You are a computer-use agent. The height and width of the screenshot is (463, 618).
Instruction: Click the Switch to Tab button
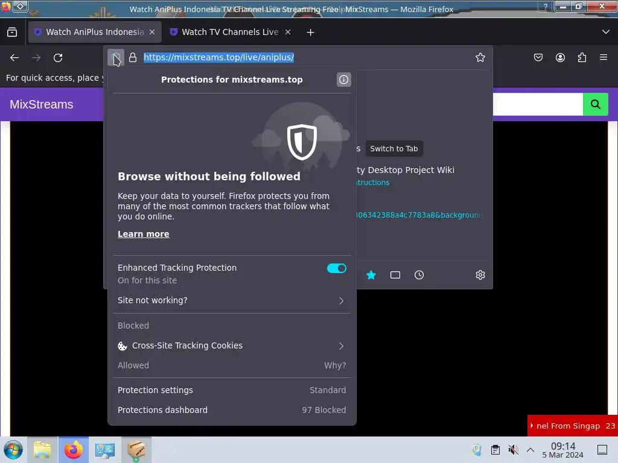coord(393,149)
